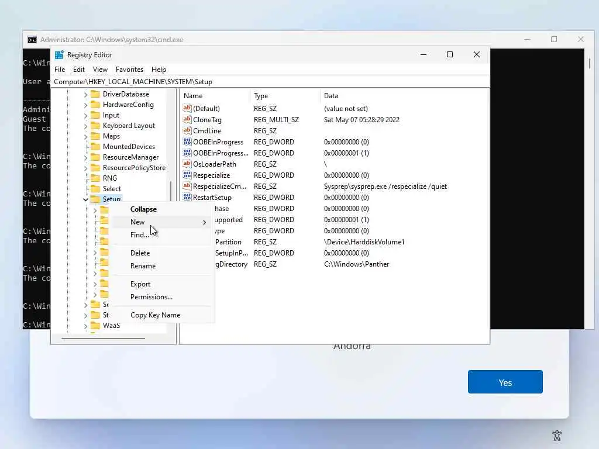Click the OsLoaderPath value icon
The width and height of the screenshot is (599, 449).
click(187, 164)
